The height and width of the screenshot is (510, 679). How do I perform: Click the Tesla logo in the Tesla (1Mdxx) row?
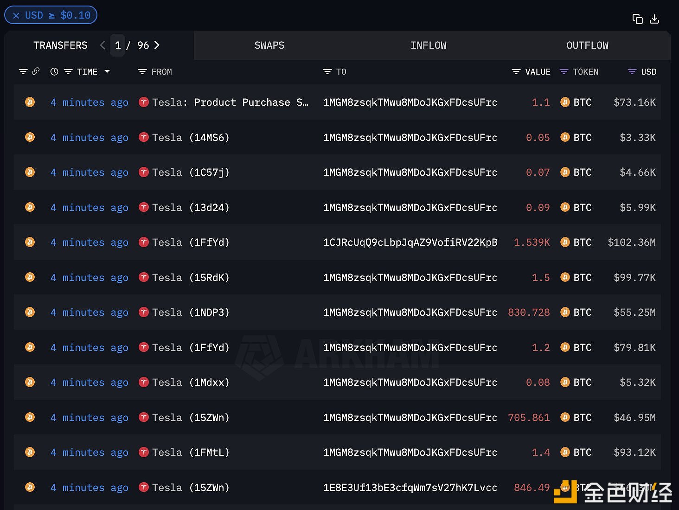(144, 382)
